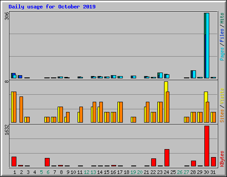Click the orange sites bar for day 2
227x177 pixels.
[21, 109]
